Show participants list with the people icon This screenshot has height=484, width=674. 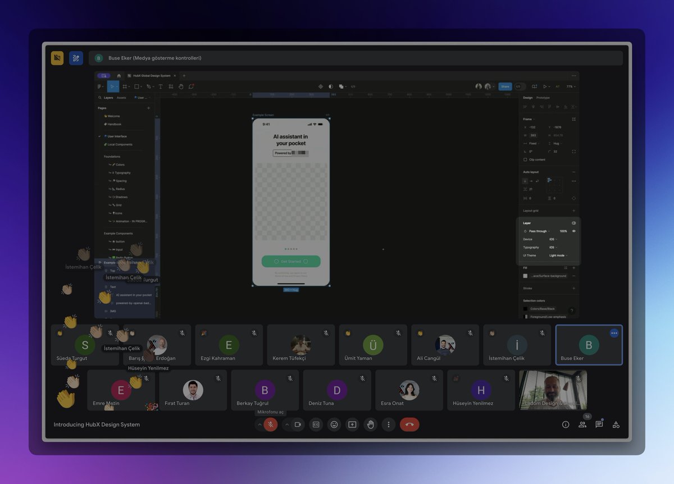click(x=582, y=424)
